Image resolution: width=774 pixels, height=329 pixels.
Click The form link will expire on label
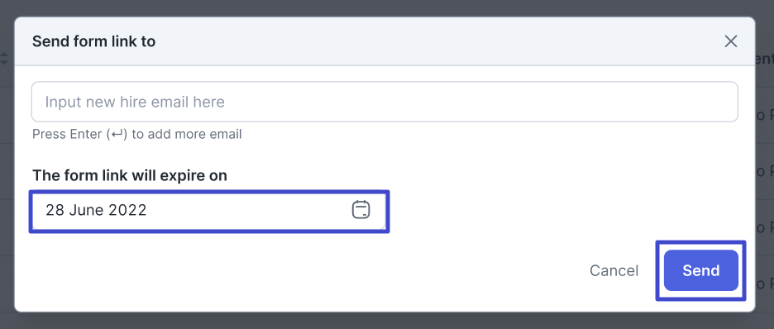point(129,175)
